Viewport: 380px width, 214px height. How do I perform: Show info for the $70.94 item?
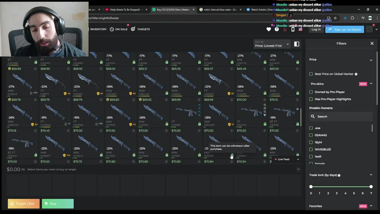coord(265,161)
